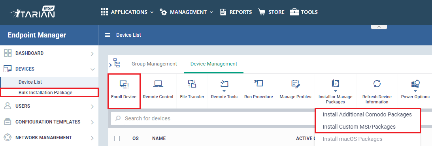This screenshot has width=432, height=146.
Task: Click the Run Procedure icon
Action: point(258,83)
